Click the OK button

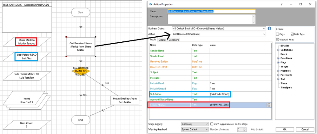(x=284, y=129)
